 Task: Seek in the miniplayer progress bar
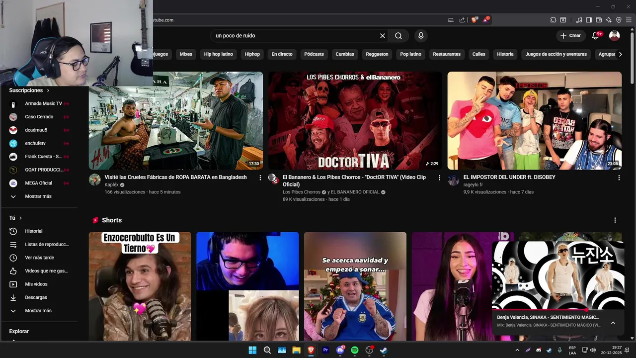click(x=558, y=310)
